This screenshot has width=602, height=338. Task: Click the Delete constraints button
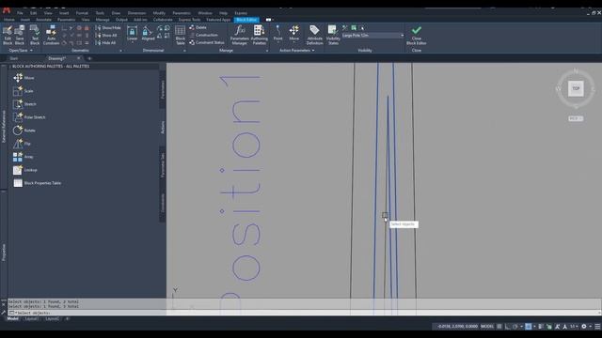tap(198, 27)
